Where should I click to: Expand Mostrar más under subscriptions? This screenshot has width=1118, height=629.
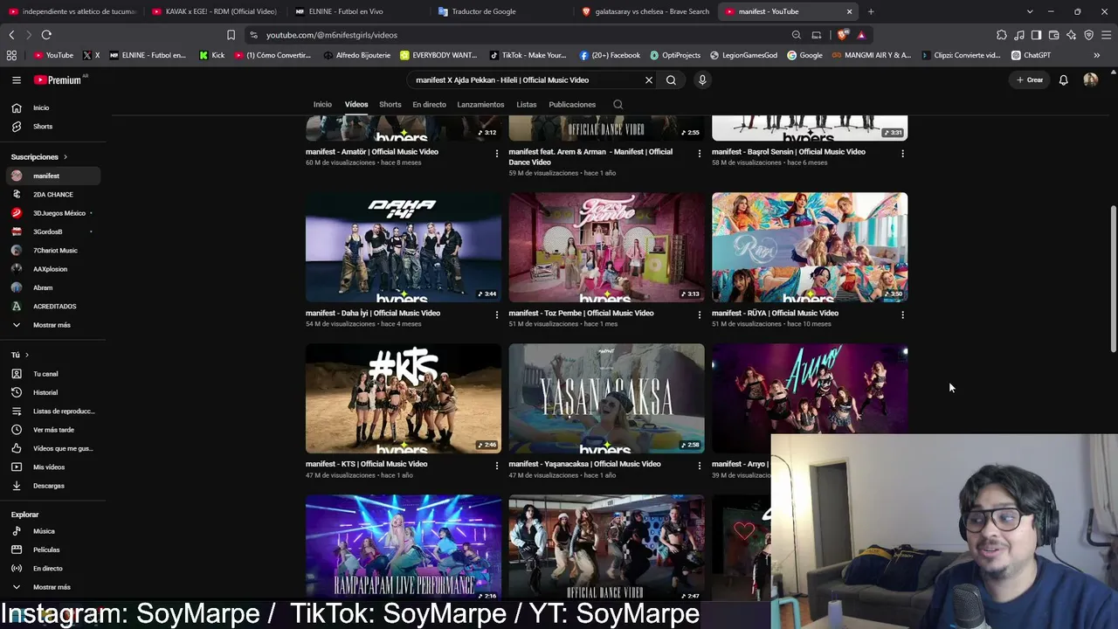click(x=52, y=325)
